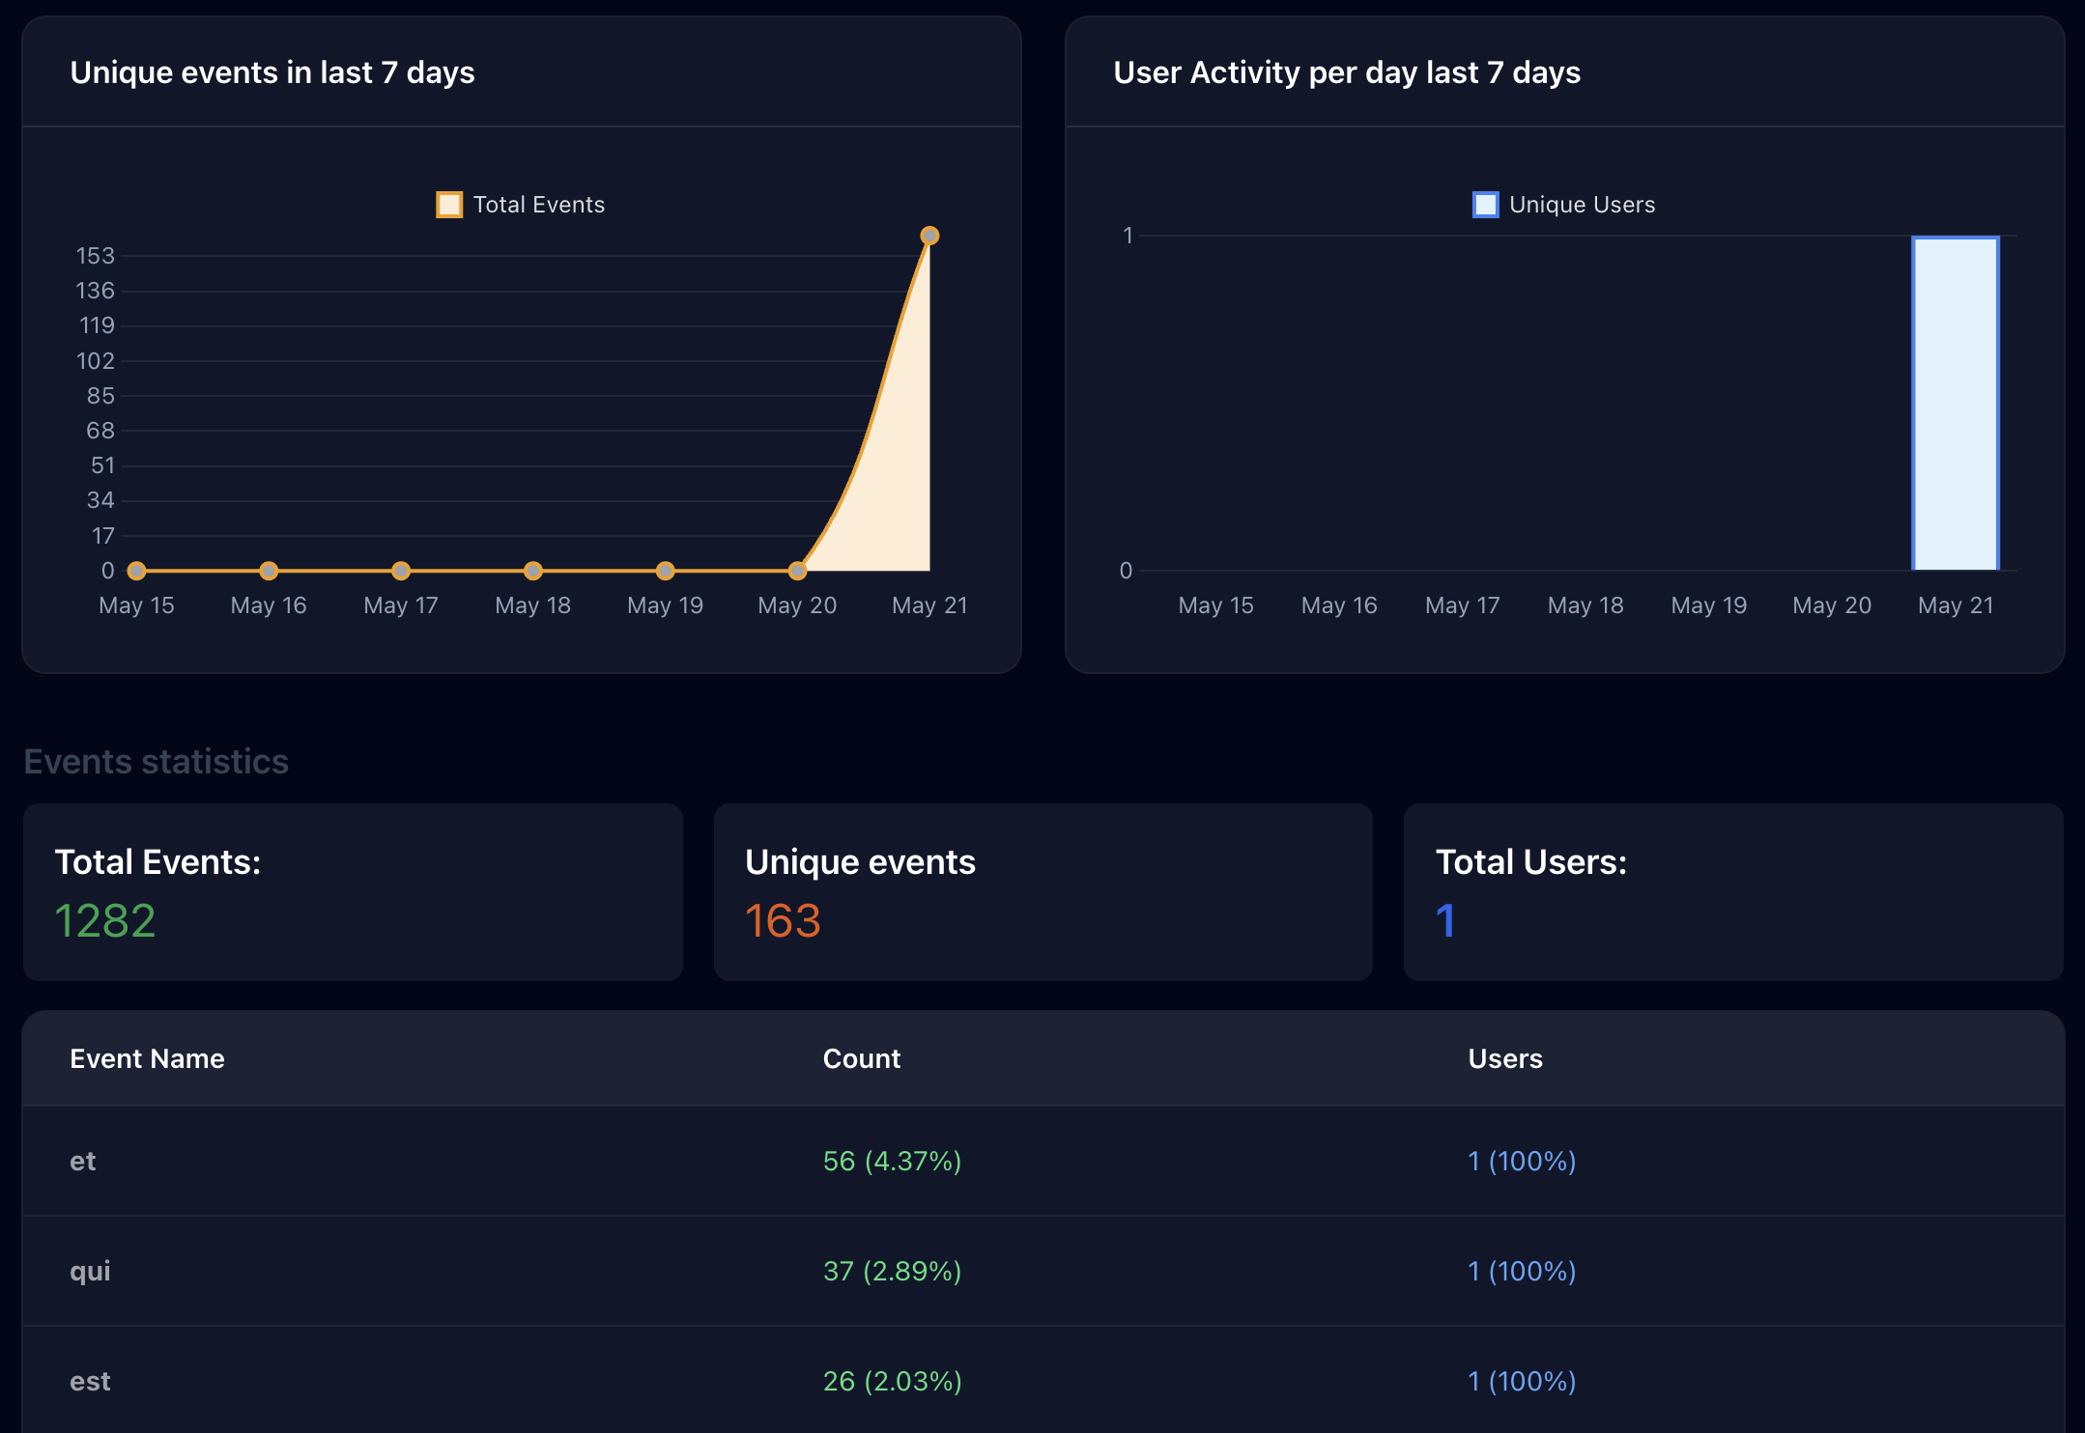Click the Event Name column header

[147, 1059]
